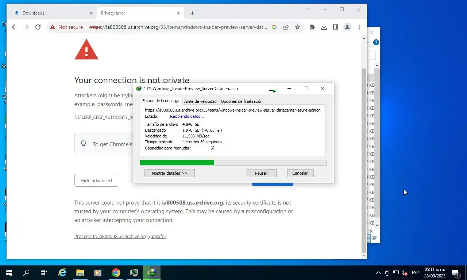467x280 pixels.
Task: Click the red warning triangle icon
Action: (x=86, y=50)
